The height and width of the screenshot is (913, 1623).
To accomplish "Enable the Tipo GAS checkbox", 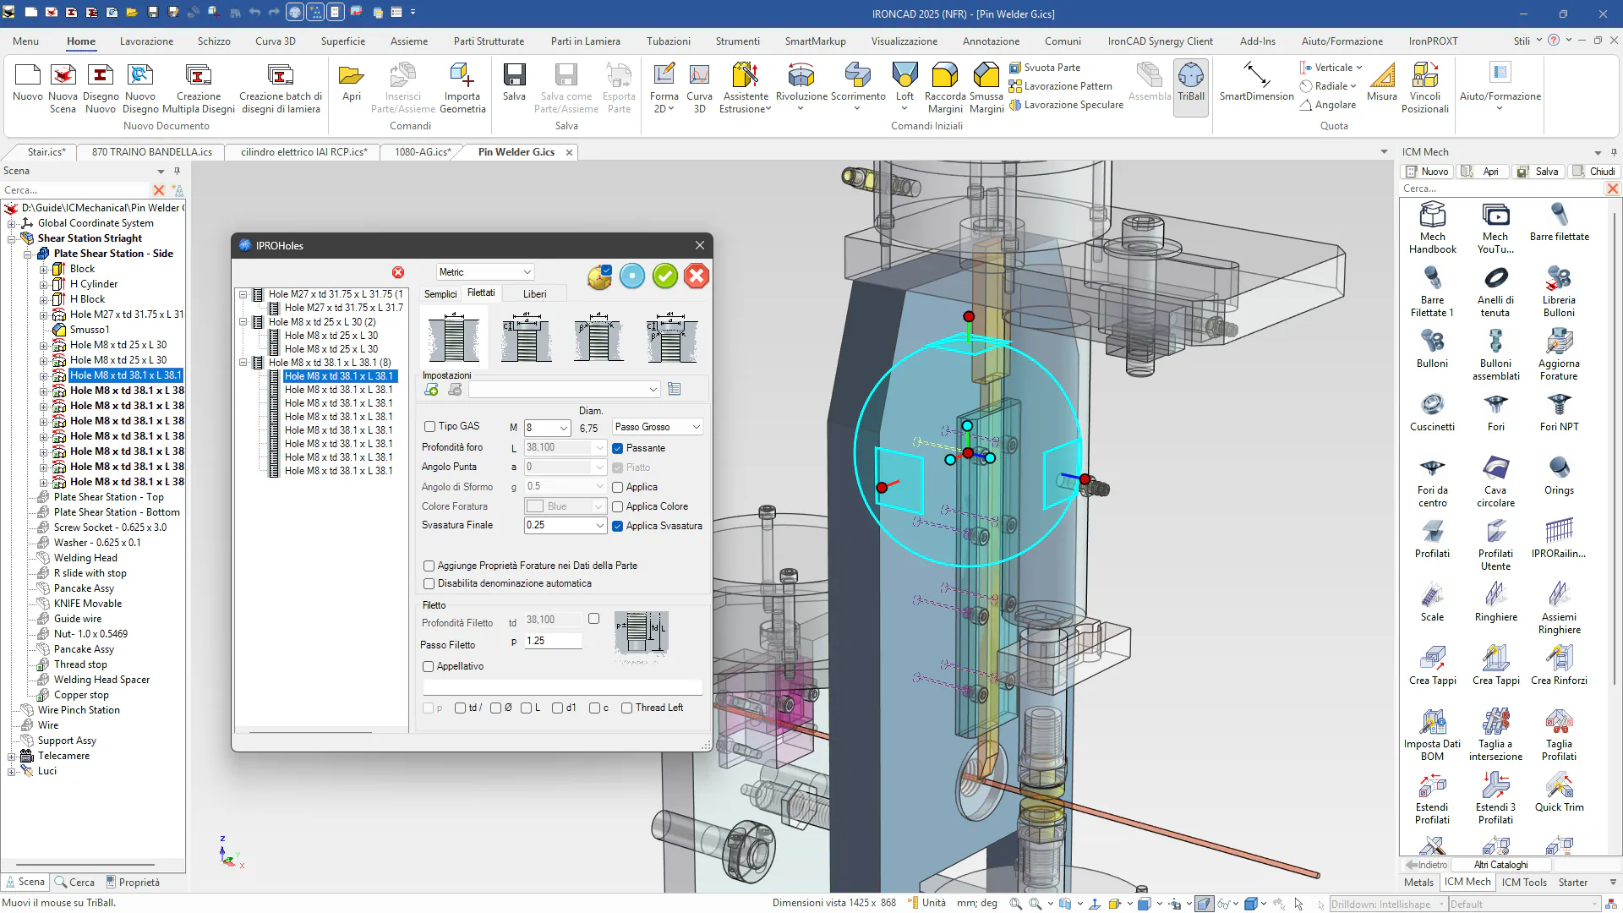I will point(429,427).
